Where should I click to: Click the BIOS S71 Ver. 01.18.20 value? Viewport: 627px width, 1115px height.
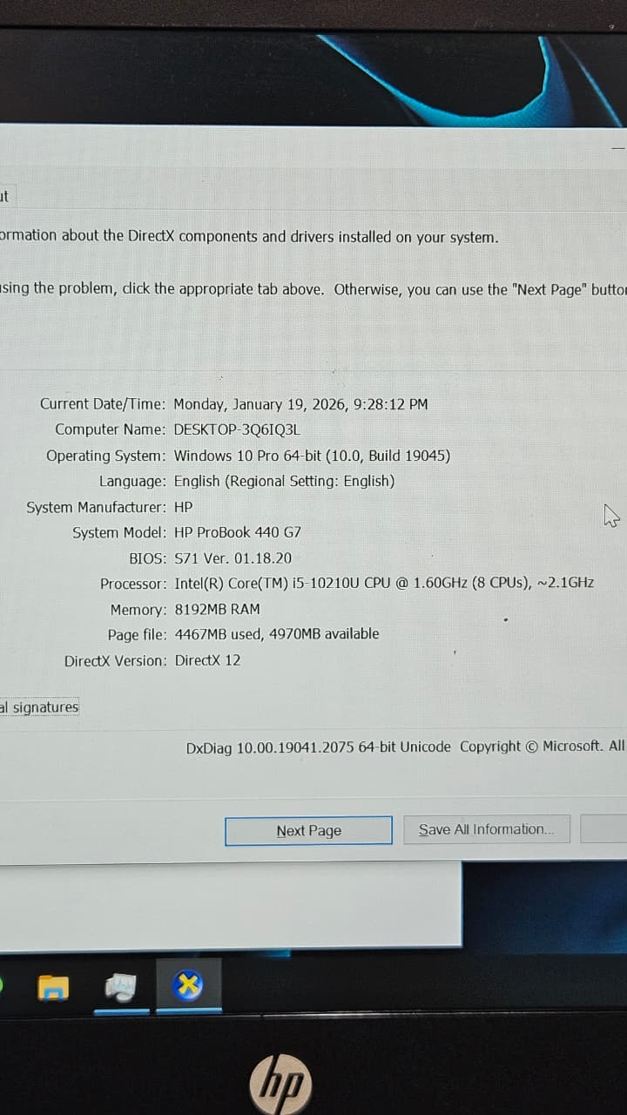point(233,558)
